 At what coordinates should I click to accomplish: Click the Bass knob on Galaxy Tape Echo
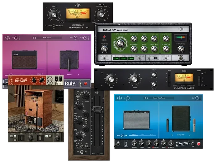[x=144, y=49]
